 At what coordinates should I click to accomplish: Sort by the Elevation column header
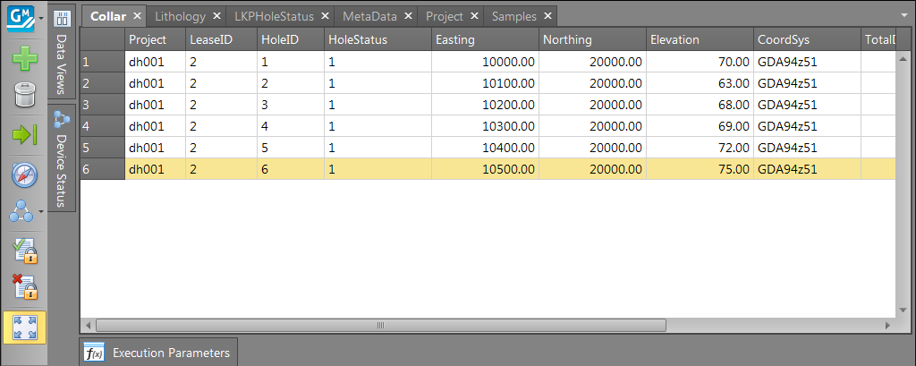(x=700, y=39)
